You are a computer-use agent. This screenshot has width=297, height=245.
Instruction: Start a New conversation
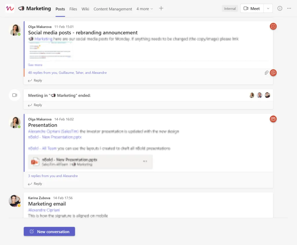pyautogui.click(x=49, y=232)
